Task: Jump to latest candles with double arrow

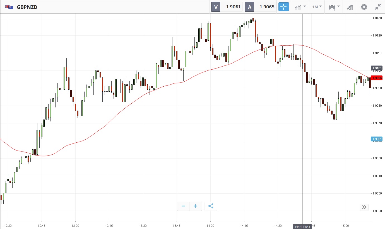Action: [x=364, y=207]
